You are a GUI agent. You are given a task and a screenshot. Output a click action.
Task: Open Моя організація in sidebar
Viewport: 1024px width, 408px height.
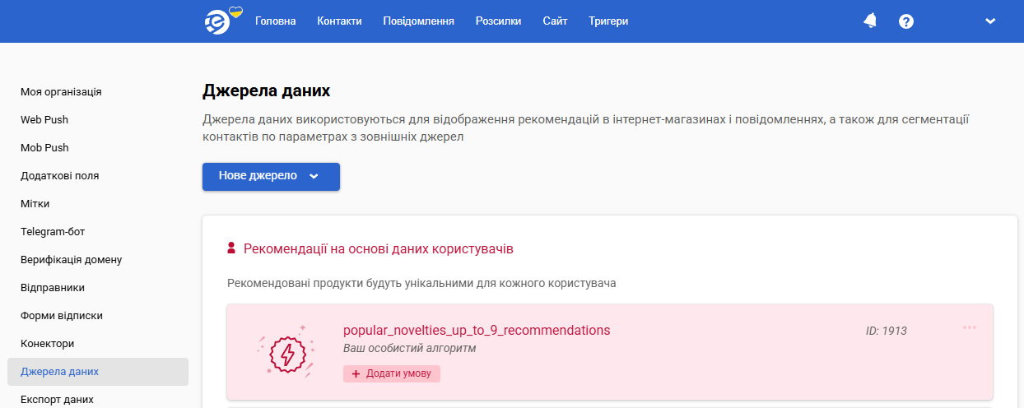click(61, 91)
